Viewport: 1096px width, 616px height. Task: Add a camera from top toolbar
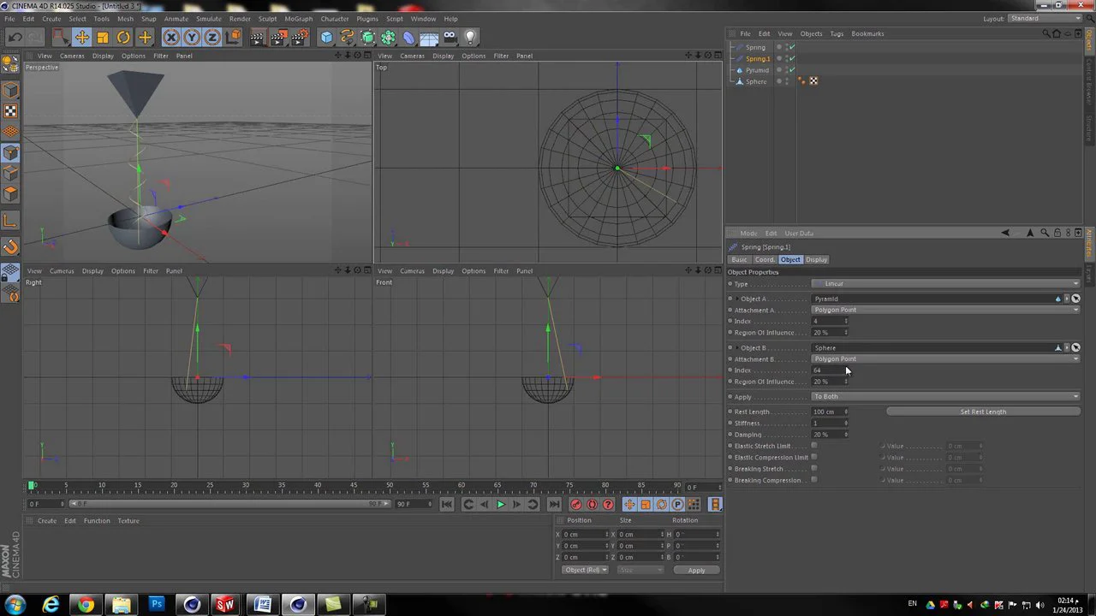click(x=450, y=37)
